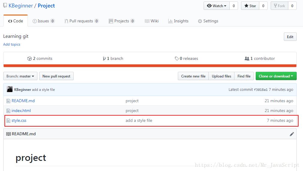Click the people icon next to 1 contributor
The image size is (303, 171).
(247, 58)
